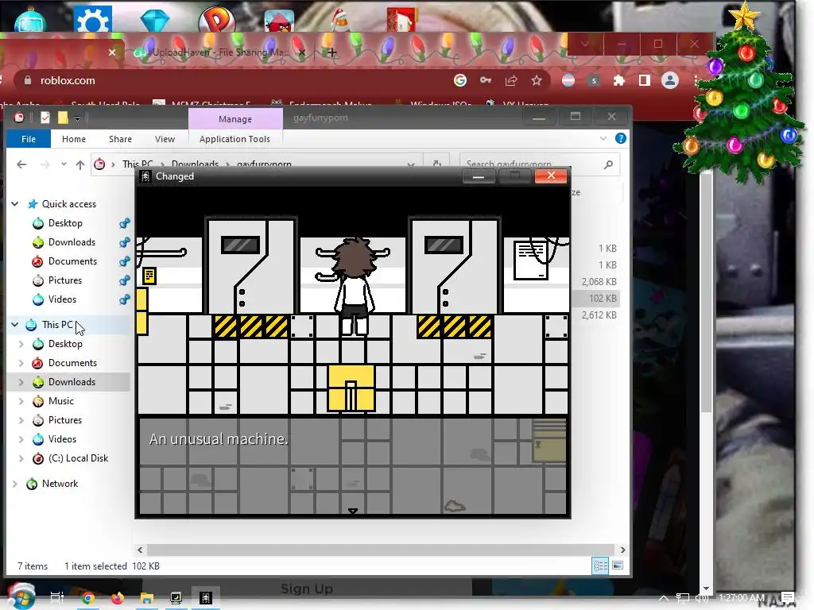
Task: Expand the Network tree node
Action: pos(15,484)
